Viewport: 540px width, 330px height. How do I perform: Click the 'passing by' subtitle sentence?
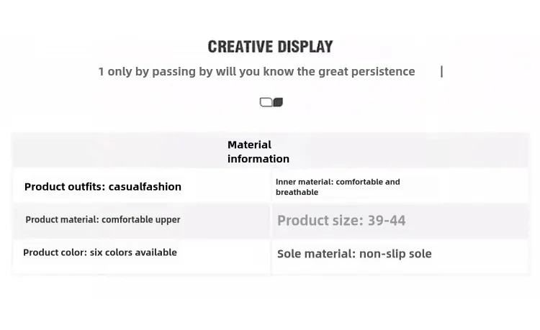256,71
